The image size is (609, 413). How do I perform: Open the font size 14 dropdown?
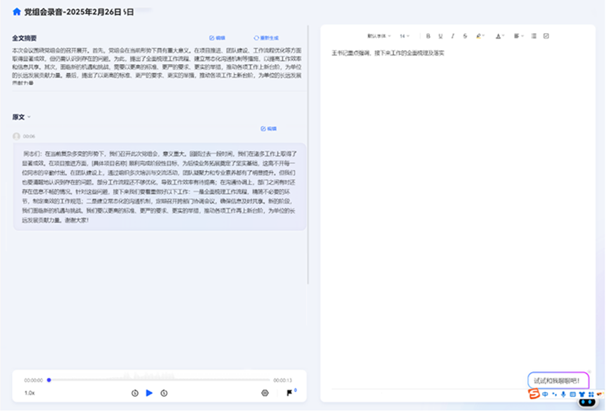point(404,37)
